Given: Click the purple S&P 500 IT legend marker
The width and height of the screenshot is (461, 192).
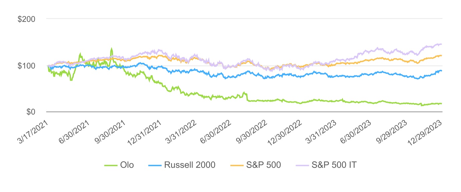Looking at the screenshot, I should click(302, 165).
